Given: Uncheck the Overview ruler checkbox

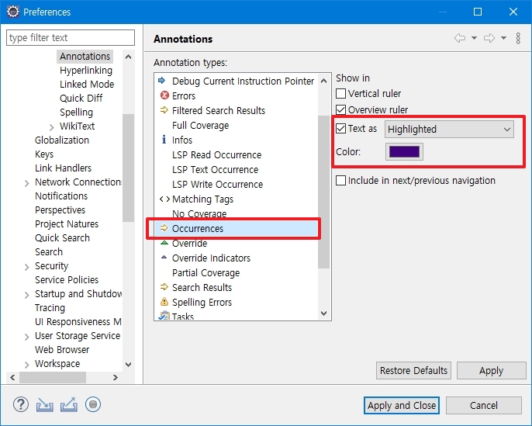Looking at the screenshot, I should [340, 109].
